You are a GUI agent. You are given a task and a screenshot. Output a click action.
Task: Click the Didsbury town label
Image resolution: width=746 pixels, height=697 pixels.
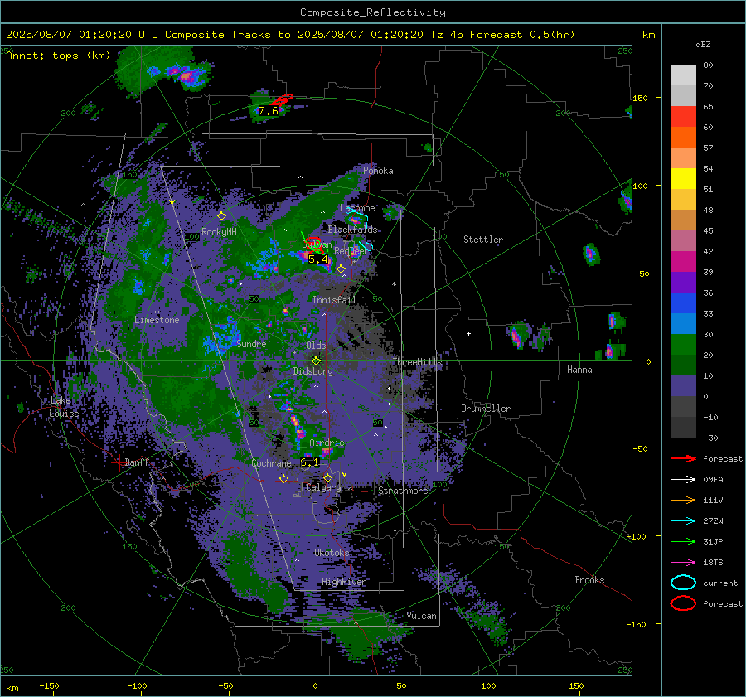312,371
